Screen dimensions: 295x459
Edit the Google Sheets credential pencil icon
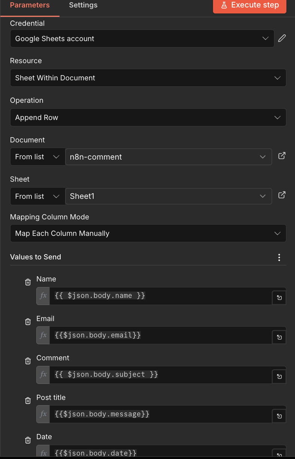tap(282, 38)
